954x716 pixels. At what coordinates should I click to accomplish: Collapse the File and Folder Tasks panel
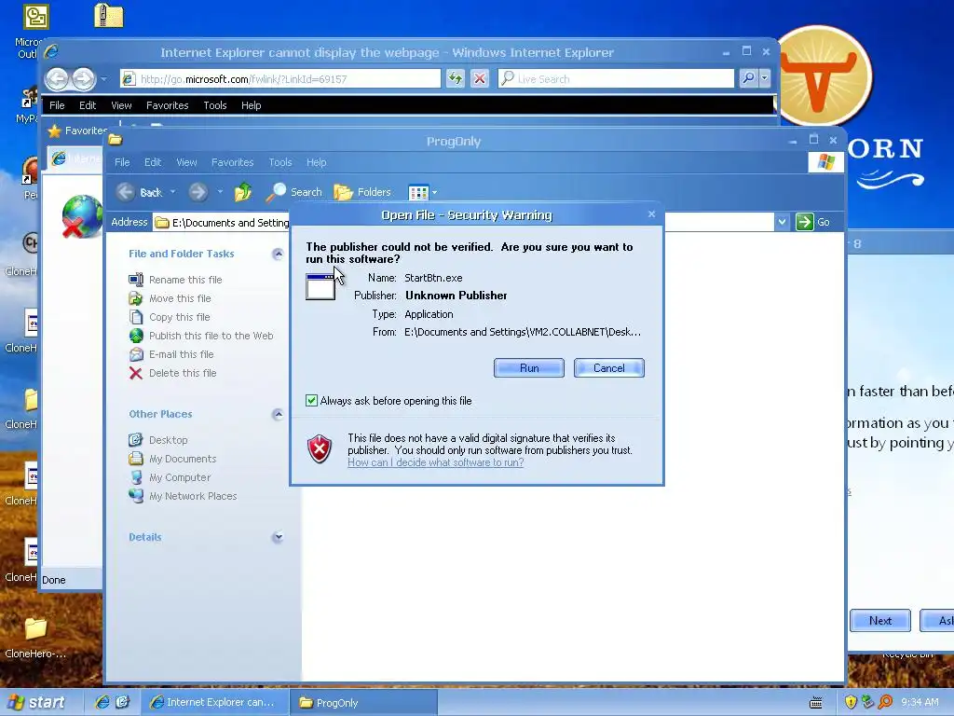tap(278, 254)
